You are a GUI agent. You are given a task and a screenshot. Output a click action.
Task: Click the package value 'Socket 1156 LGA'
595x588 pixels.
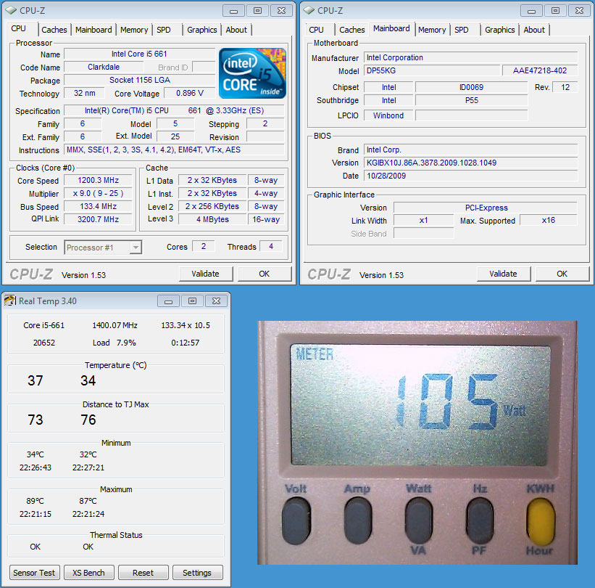140,80
